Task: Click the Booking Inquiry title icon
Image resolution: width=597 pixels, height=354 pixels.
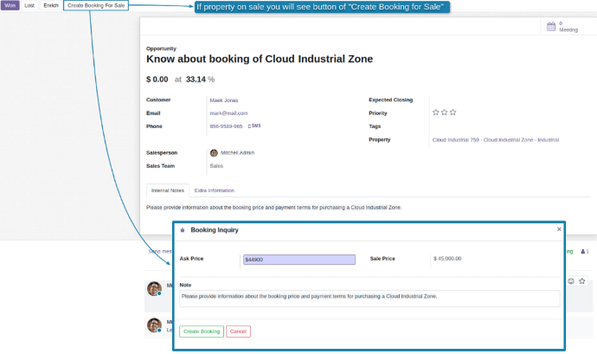Action: [182, 230]
